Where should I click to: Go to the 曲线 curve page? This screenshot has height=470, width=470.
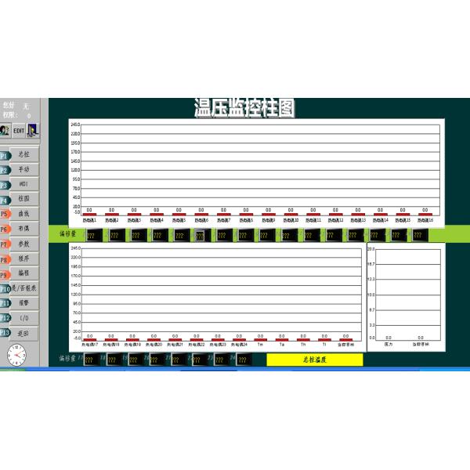pos(24,213)
